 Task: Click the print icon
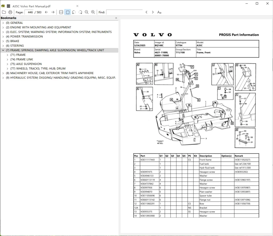10,12
